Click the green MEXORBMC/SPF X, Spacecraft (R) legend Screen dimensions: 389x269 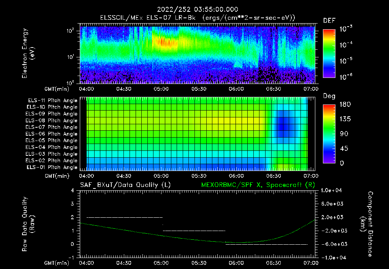point(258,185)
